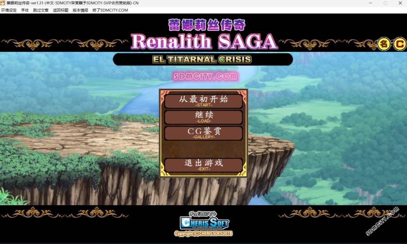This screenshot has width=407, height=244.
Task: Click the Copyright (C) CHERIS SOFT text
Action: 204,233
